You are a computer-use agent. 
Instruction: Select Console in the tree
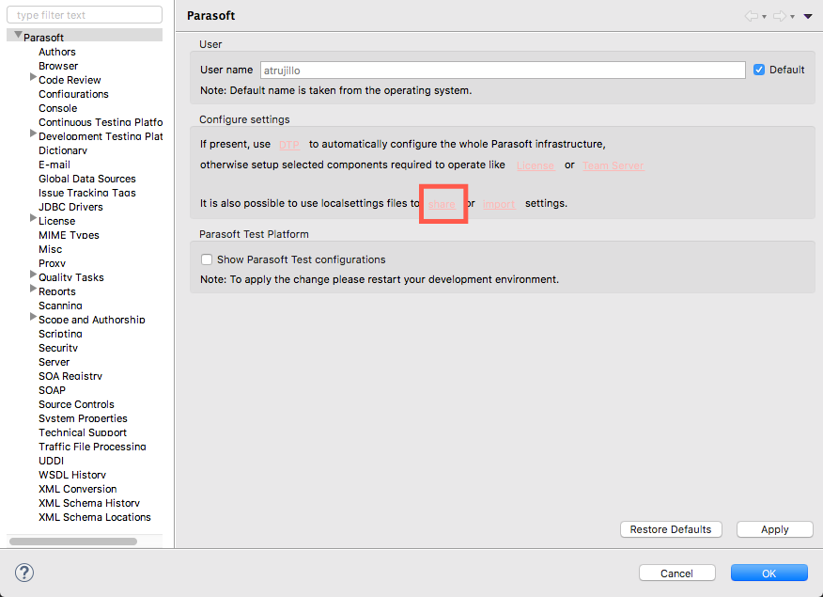click(x=57, y=108)
